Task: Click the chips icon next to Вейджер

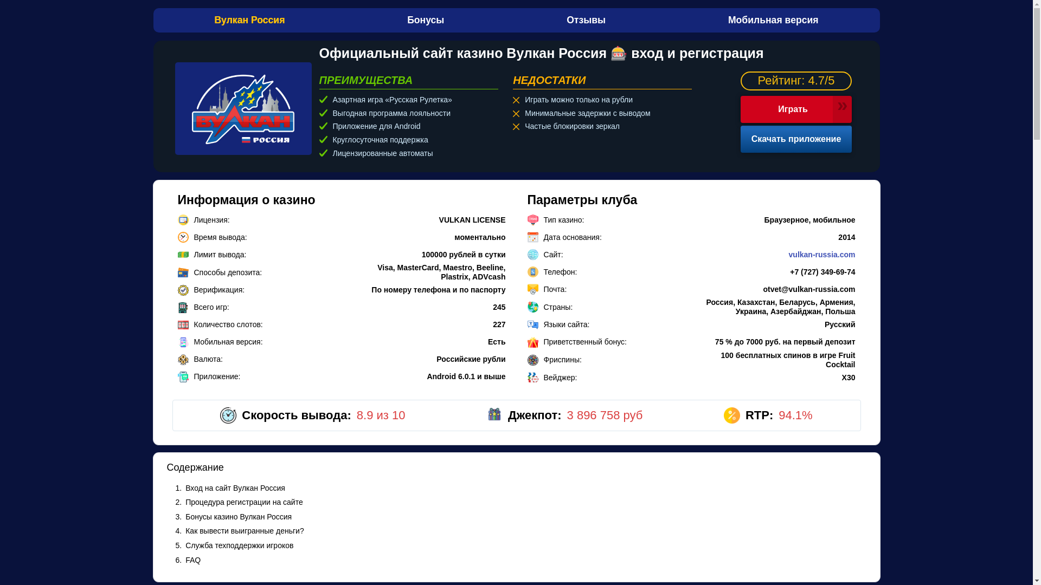Action: pyautogui.click(x=533, y=378)
